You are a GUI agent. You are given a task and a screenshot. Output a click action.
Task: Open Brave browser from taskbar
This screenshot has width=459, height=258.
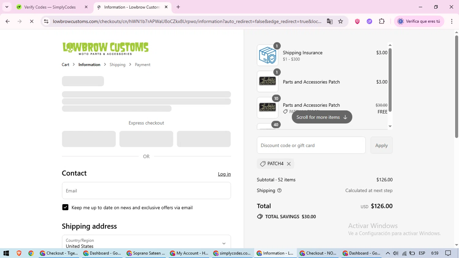pyautogui.click(x=19, y=253)
